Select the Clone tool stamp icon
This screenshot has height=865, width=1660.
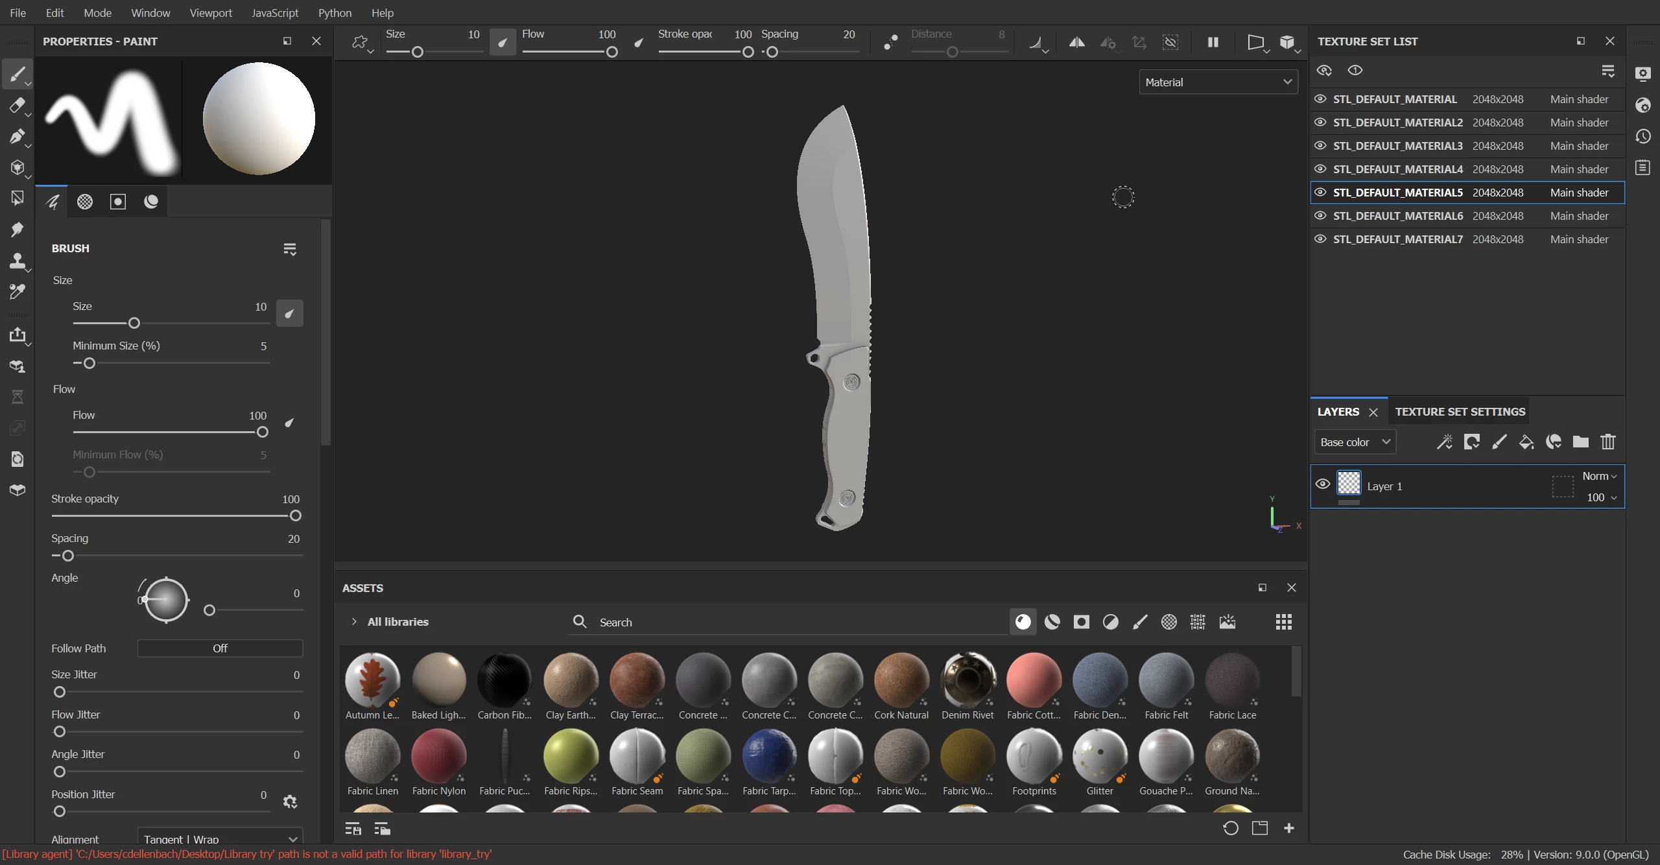[18, 261]
